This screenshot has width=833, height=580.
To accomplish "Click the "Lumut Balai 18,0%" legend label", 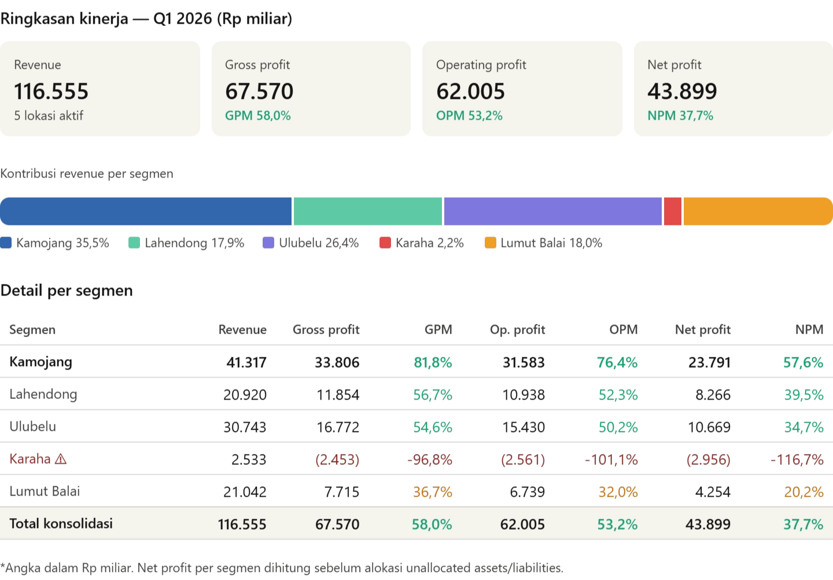I will coord(551,243).
